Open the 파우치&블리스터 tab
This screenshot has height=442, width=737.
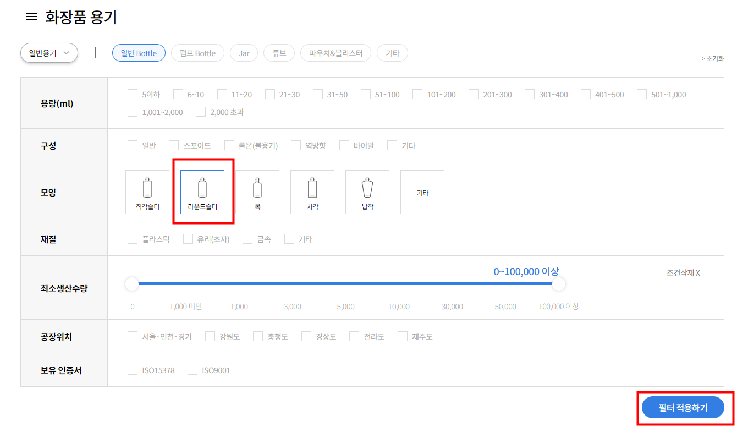tap(335, 53)
